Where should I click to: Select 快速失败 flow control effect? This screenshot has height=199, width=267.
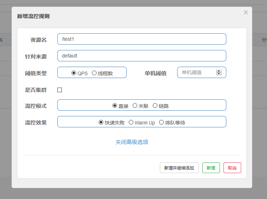point(101,122)
